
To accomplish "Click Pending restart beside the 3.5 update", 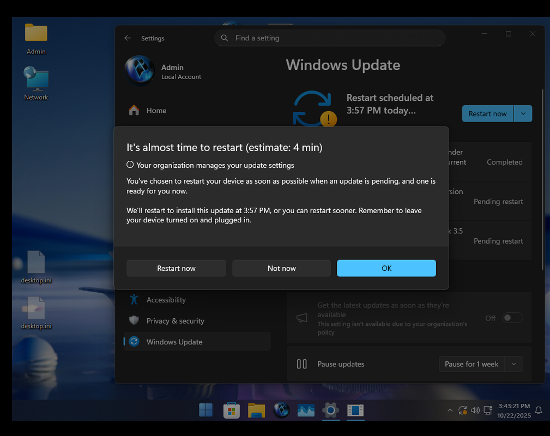I will (x=498, y=241).
